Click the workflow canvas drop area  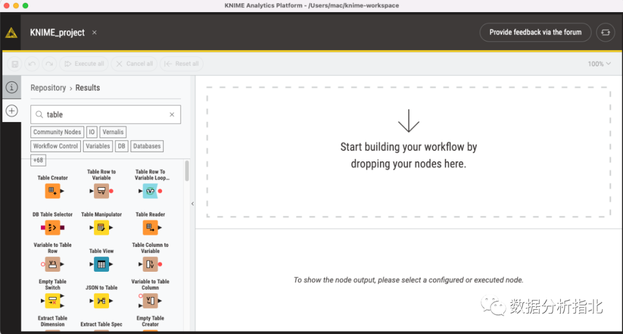pos(408,152)
